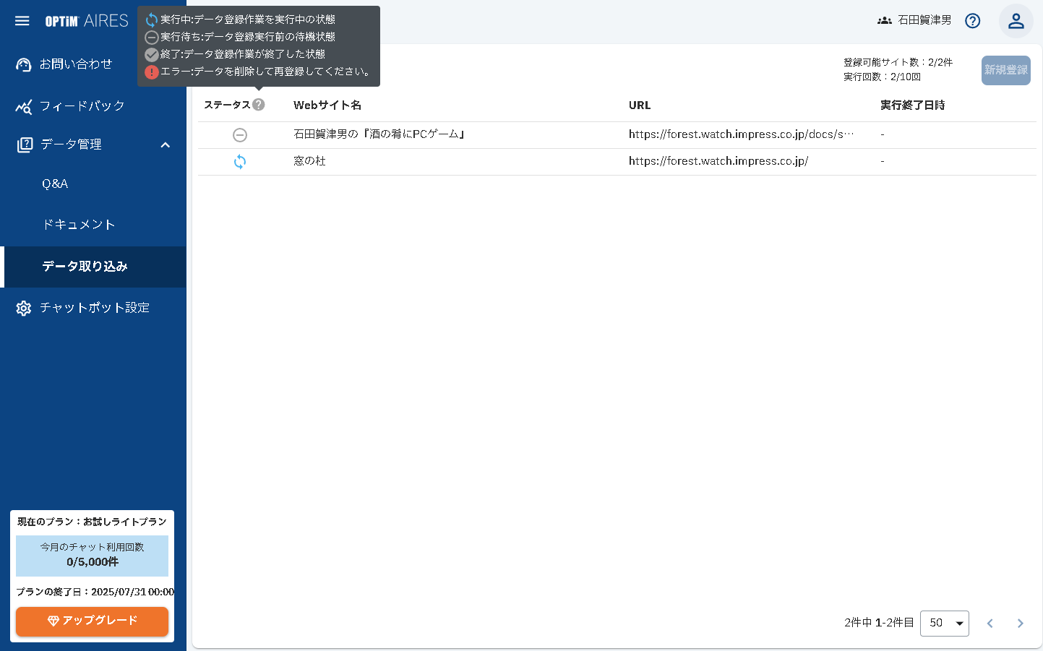Click the user switch icon beside 石田賀津男
Viewport: 1043px width, 651px height.
885,21
